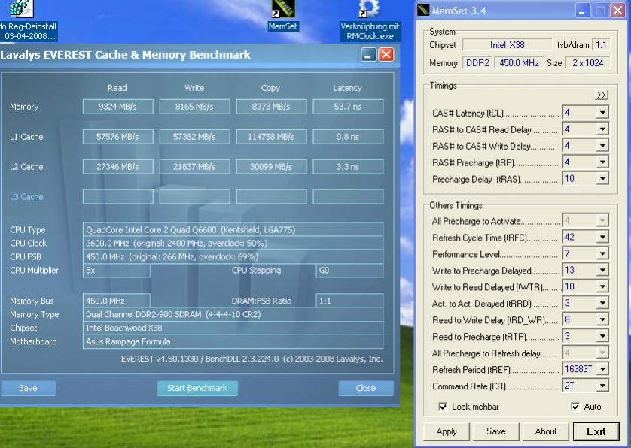Viewport: 631px width, 448px height.
Task: Click the CPU FSB 450.0 MHz field
Action: (233, 257)
